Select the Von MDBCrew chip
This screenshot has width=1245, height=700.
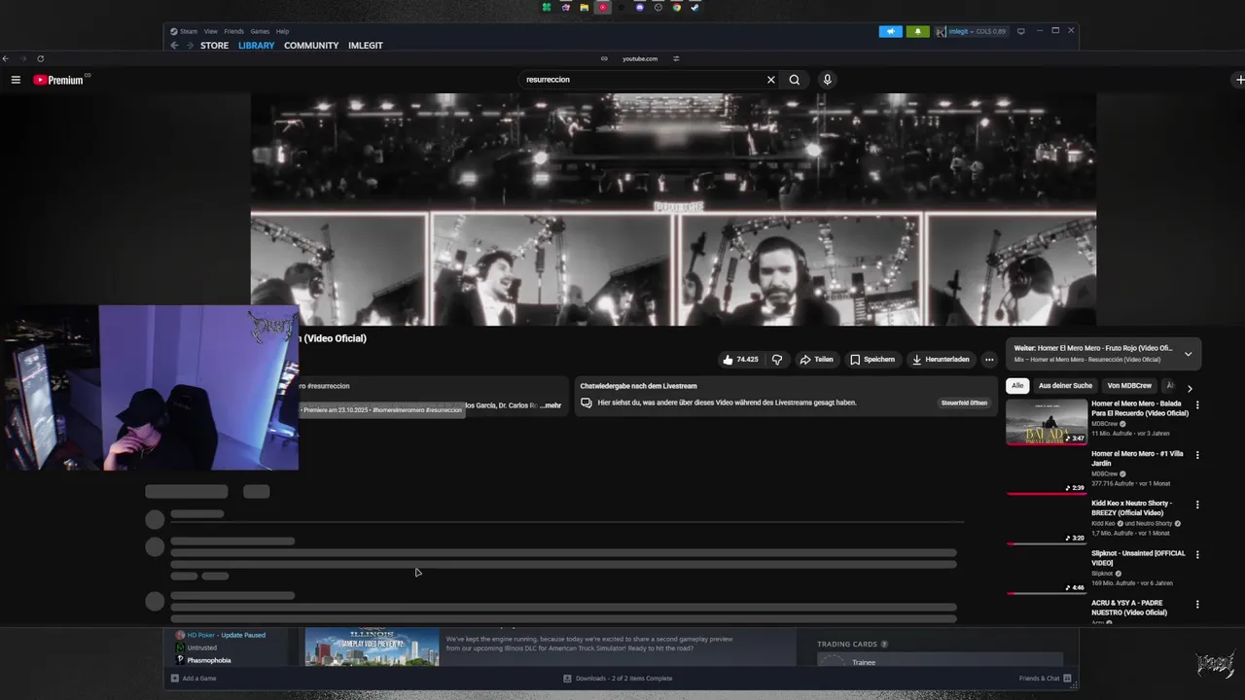click(x=1129, y=386)
